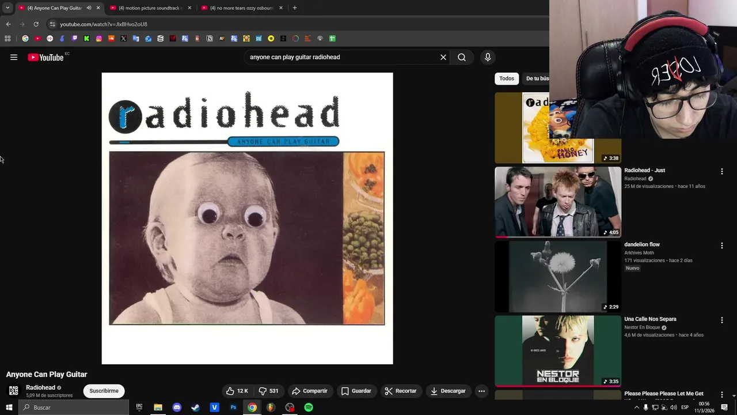The height and width of the screenshot is (415, 737).
Task: Start voice search with the microphone icon
Action: [488, 57]
